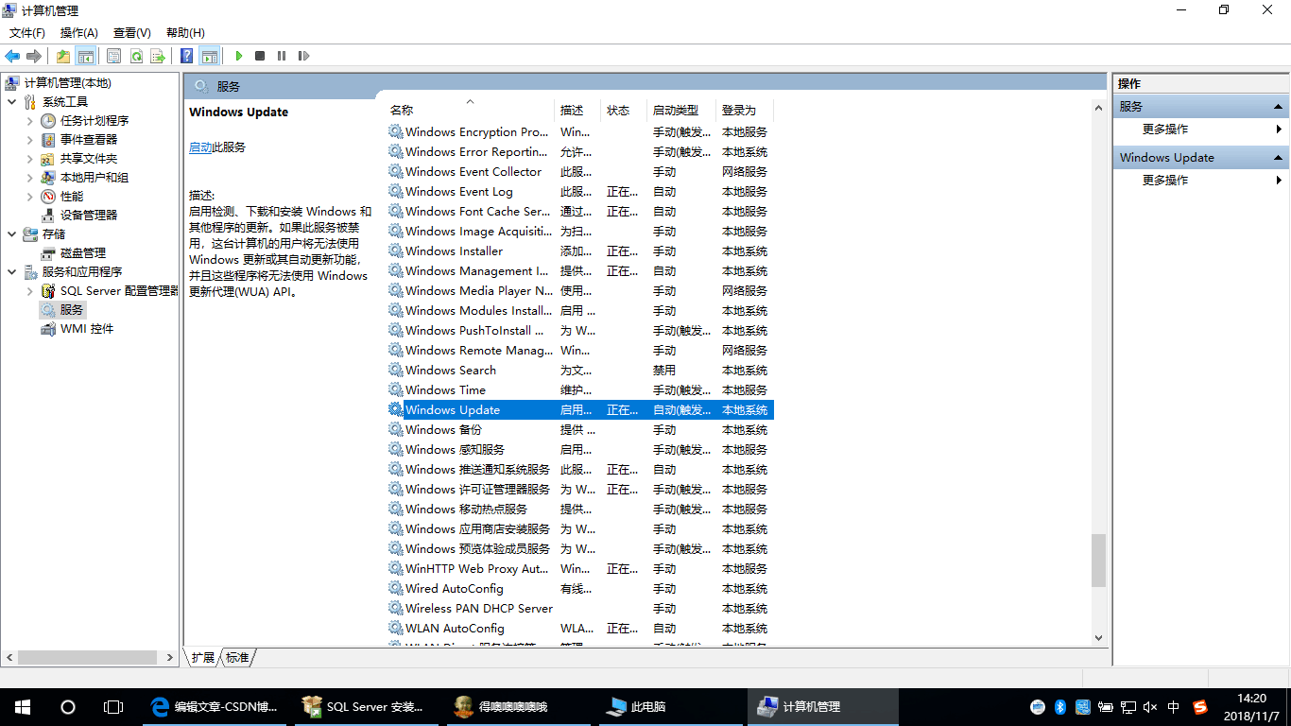
Task: Click the scroll-down arrow of services list
Action: 1098,639
